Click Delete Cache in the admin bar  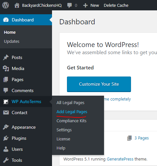116,6
